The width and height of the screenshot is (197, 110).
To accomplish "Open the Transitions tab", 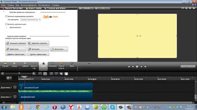I will 52,65.
